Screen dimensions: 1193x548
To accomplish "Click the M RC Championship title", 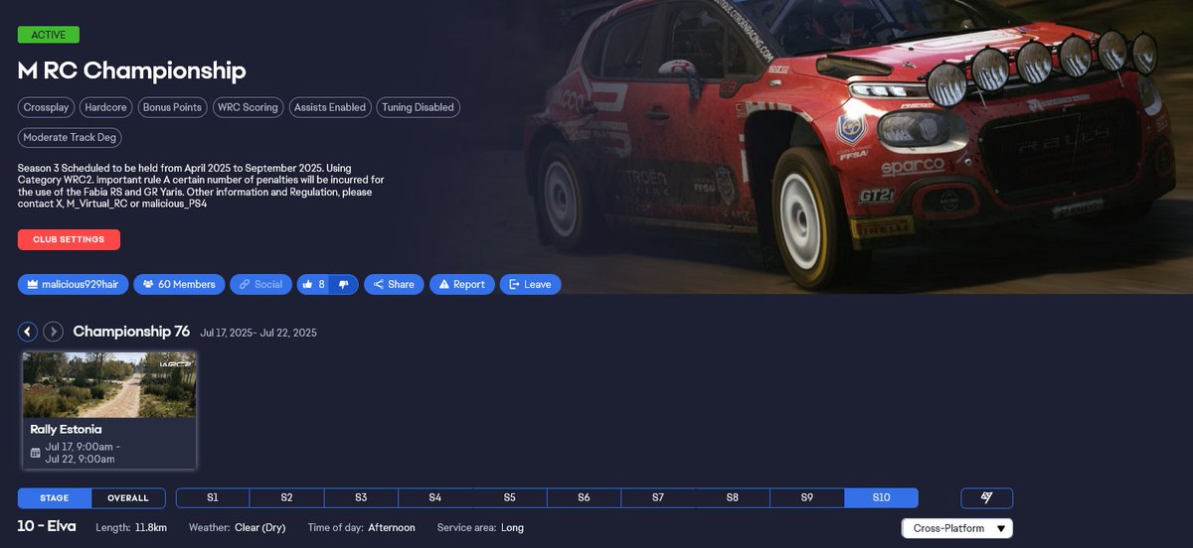I will 131,70.
